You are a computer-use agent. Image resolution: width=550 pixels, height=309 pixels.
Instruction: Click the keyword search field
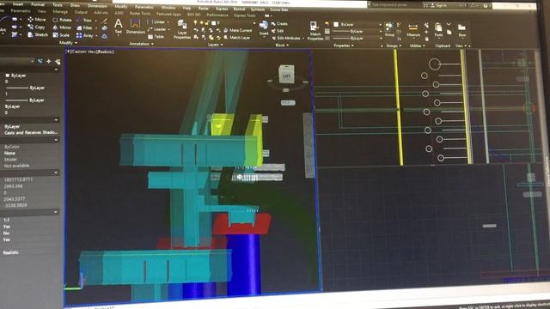394,5
